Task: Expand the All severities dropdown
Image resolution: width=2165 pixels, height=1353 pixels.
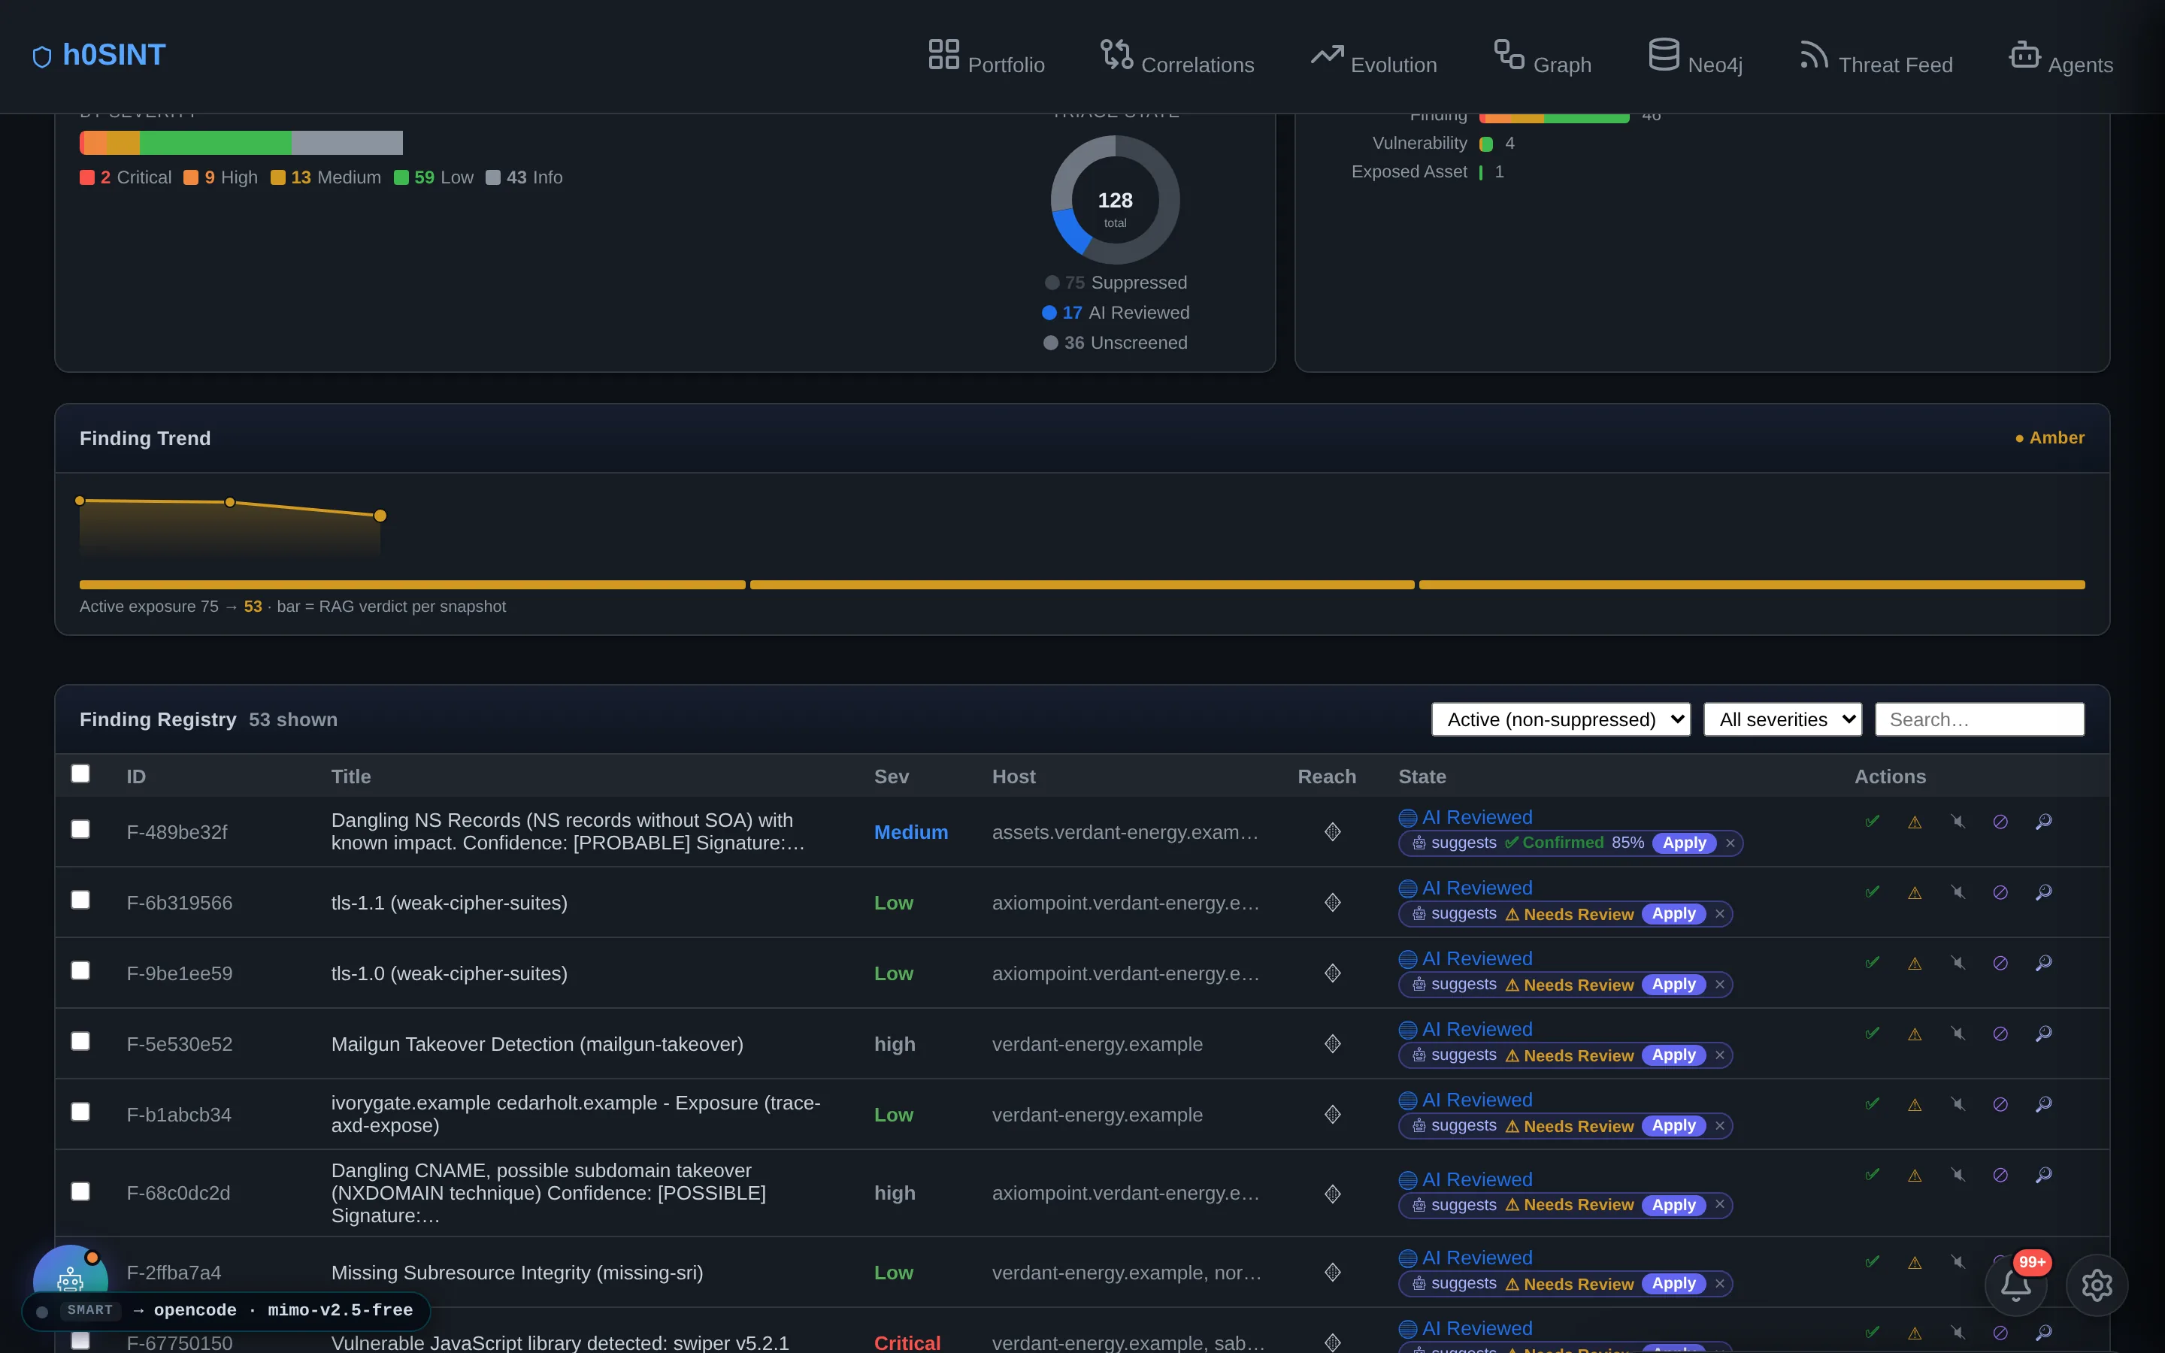Action: [x=1783, y=719]
